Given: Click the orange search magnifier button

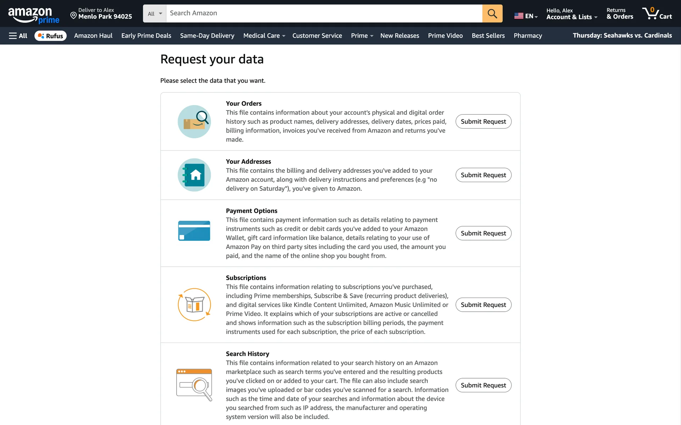Looking at the screenshot, I should (x=492, y=13).
